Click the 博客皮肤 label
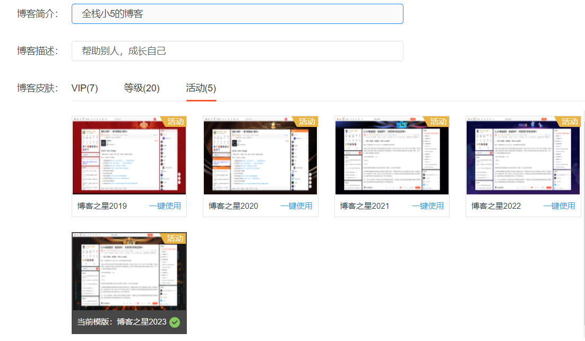This screenshot has height=341, width=585. [37, 88]
